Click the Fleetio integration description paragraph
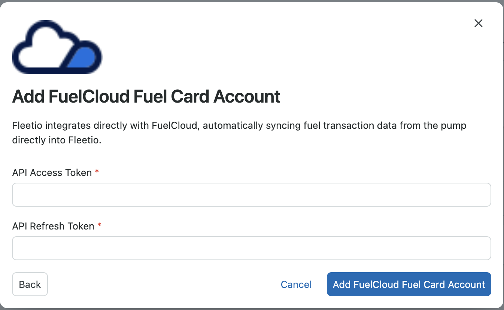The height and width of the screenshot is (310, 504). click(239, 133)
